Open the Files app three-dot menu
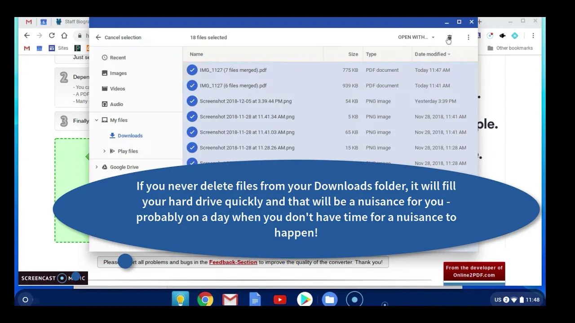 (x=468, y=38)
